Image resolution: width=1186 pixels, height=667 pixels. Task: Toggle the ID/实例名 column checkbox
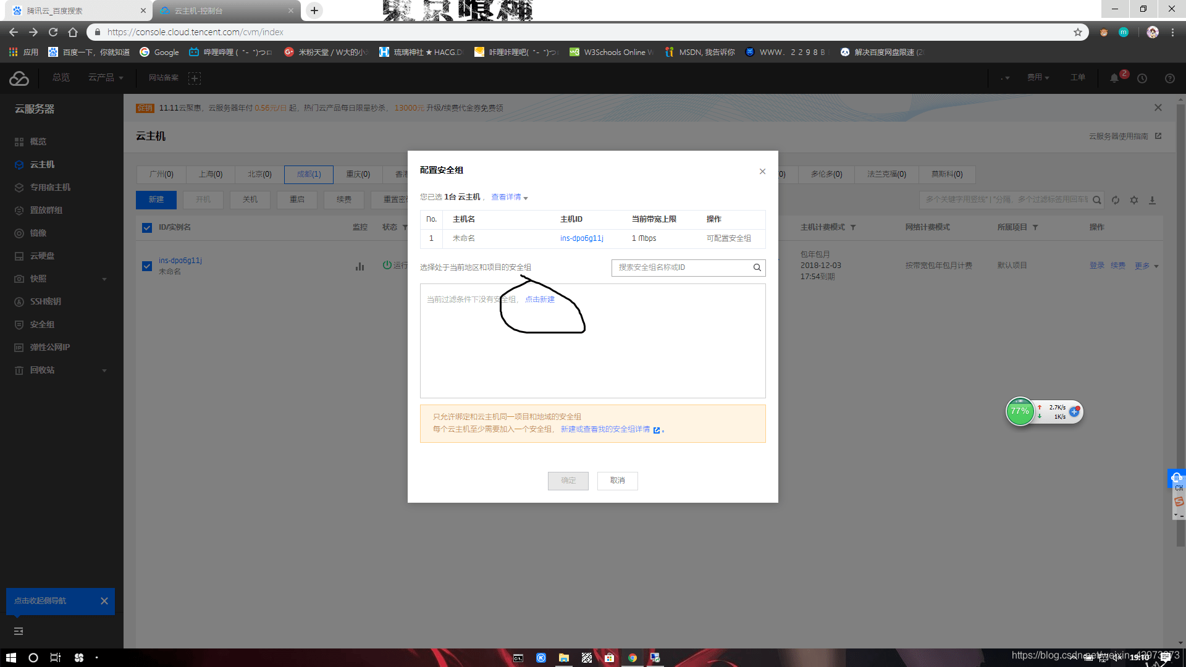[x=146, y=227]
